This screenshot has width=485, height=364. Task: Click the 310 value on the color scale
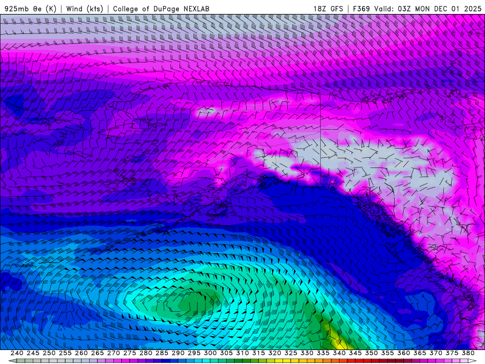tap(242, 353)
